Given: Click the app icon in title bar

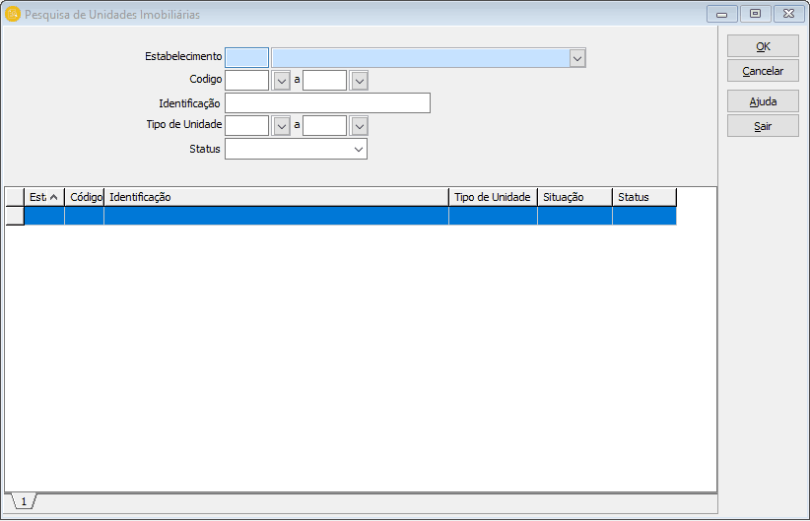Looking at the screenshot, I should (x=13, y=15).
